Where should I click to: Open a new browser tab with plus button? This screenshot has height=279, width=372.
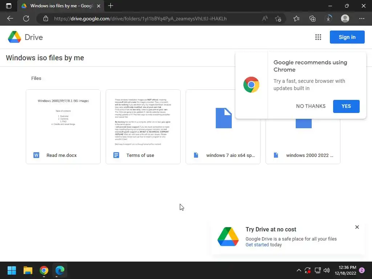(x=110, y=6)
